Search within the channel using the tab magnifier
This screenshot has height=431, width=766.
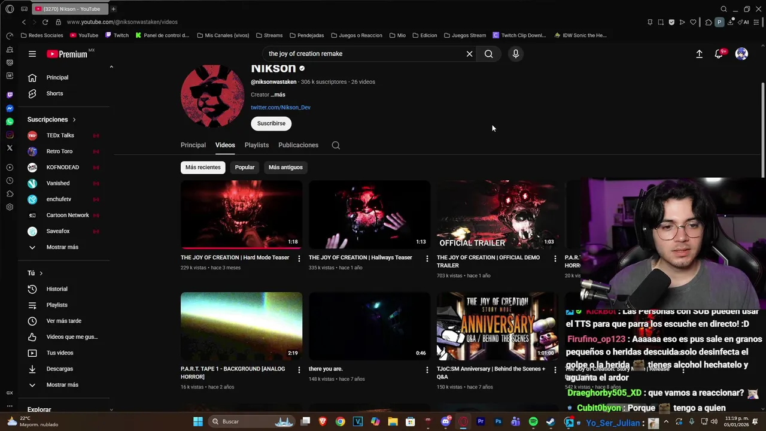[x=336, y=145]
